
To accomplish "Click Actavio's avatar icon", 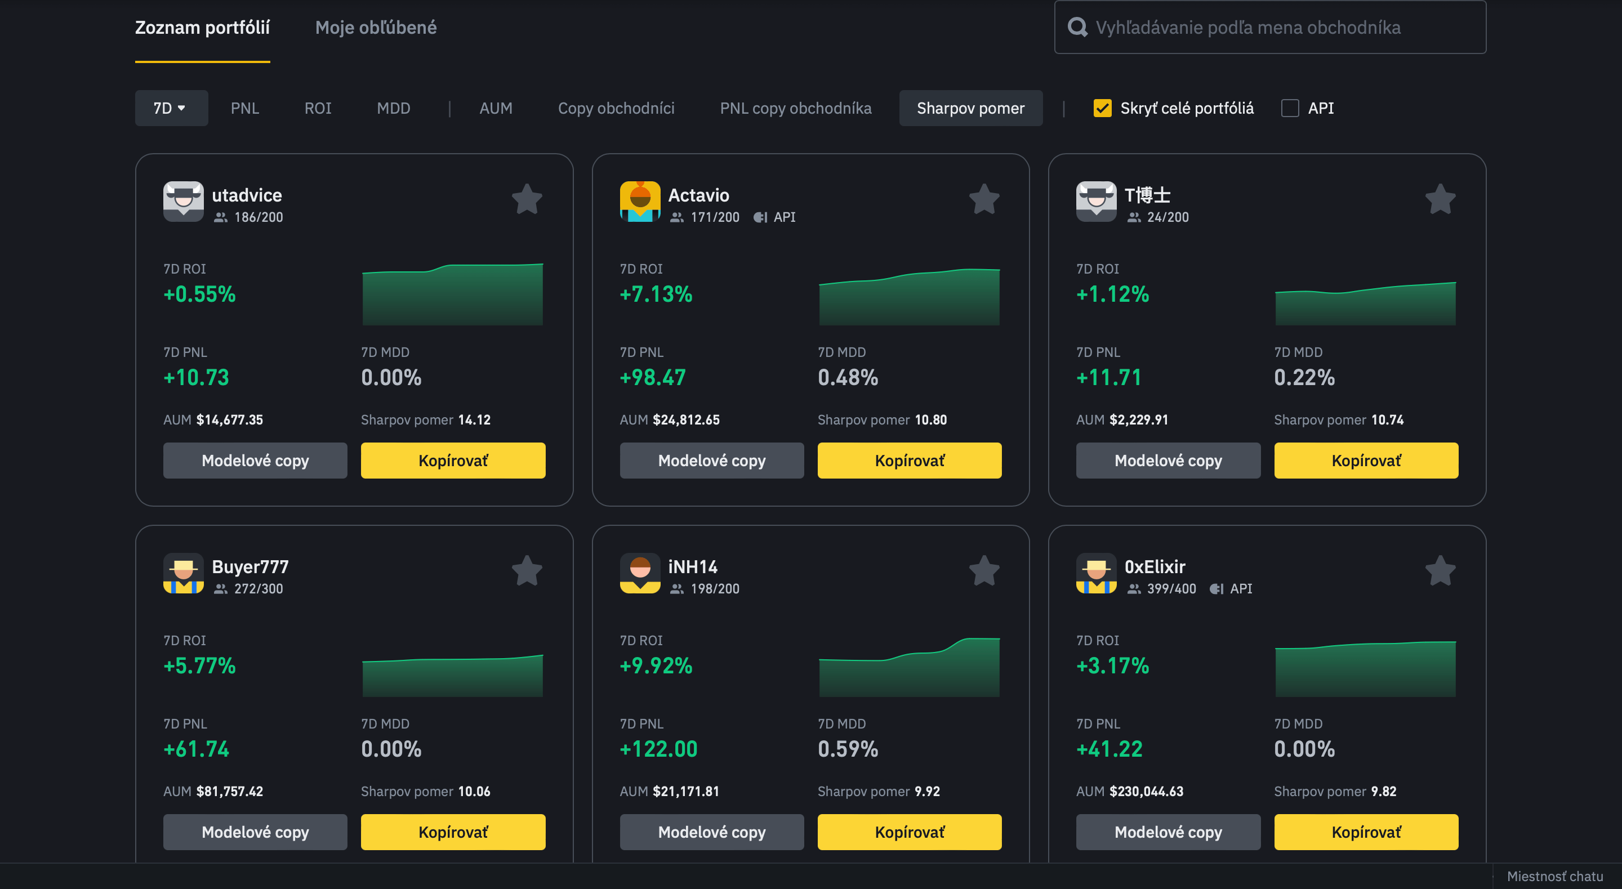I will pyautogui.click(x=640, y=202).
